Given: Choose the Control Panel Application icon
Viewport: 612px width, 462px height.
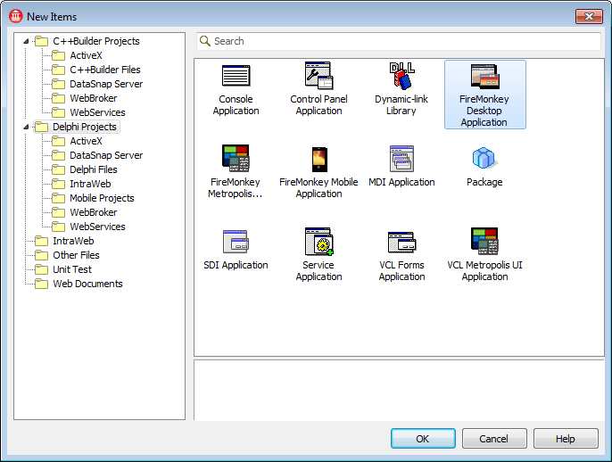Looking at the screenshot, I should [x=318, y=77].
